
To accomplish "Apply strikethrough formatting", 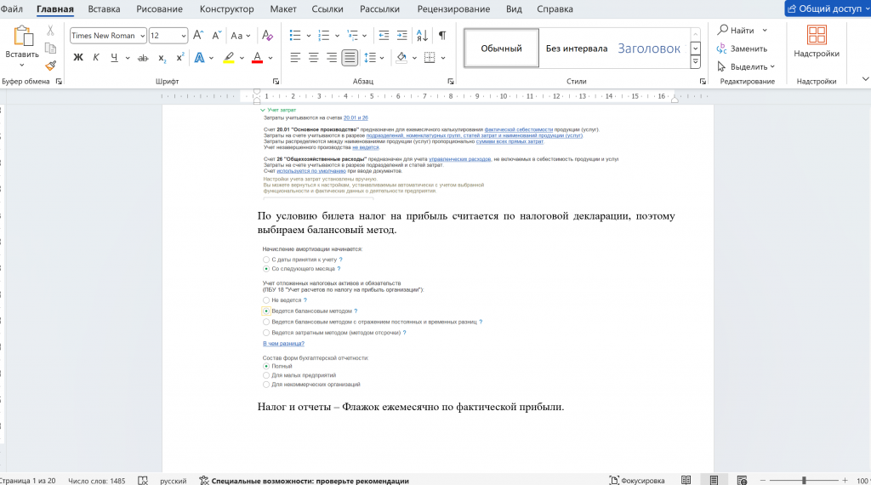I will [x=143, y=57].
